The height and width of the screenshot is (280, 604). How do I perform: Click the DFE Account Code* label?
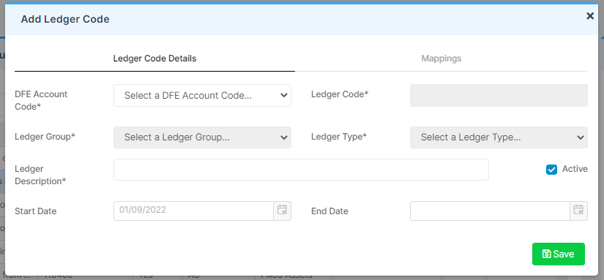pos(41,100)
